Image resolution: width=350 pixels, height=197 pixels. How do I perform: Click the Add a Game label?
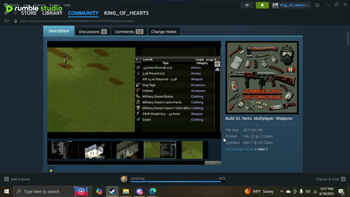click(x=20, y=179)
